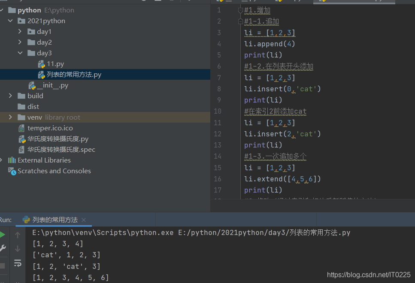Click the day1 folder icon
Viewport: 415px width, 283px height.
(31, 32)
